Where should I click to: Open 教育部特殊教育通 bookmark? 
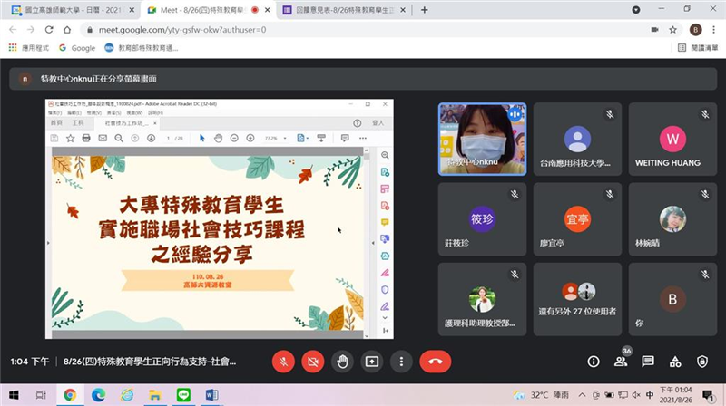[142, 48]
